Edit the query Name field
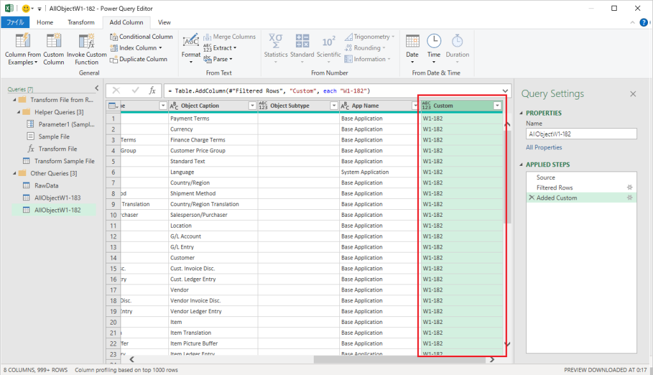Image resolution: width=653 pixels, height=375 pixels. click(x=582, y=134)
